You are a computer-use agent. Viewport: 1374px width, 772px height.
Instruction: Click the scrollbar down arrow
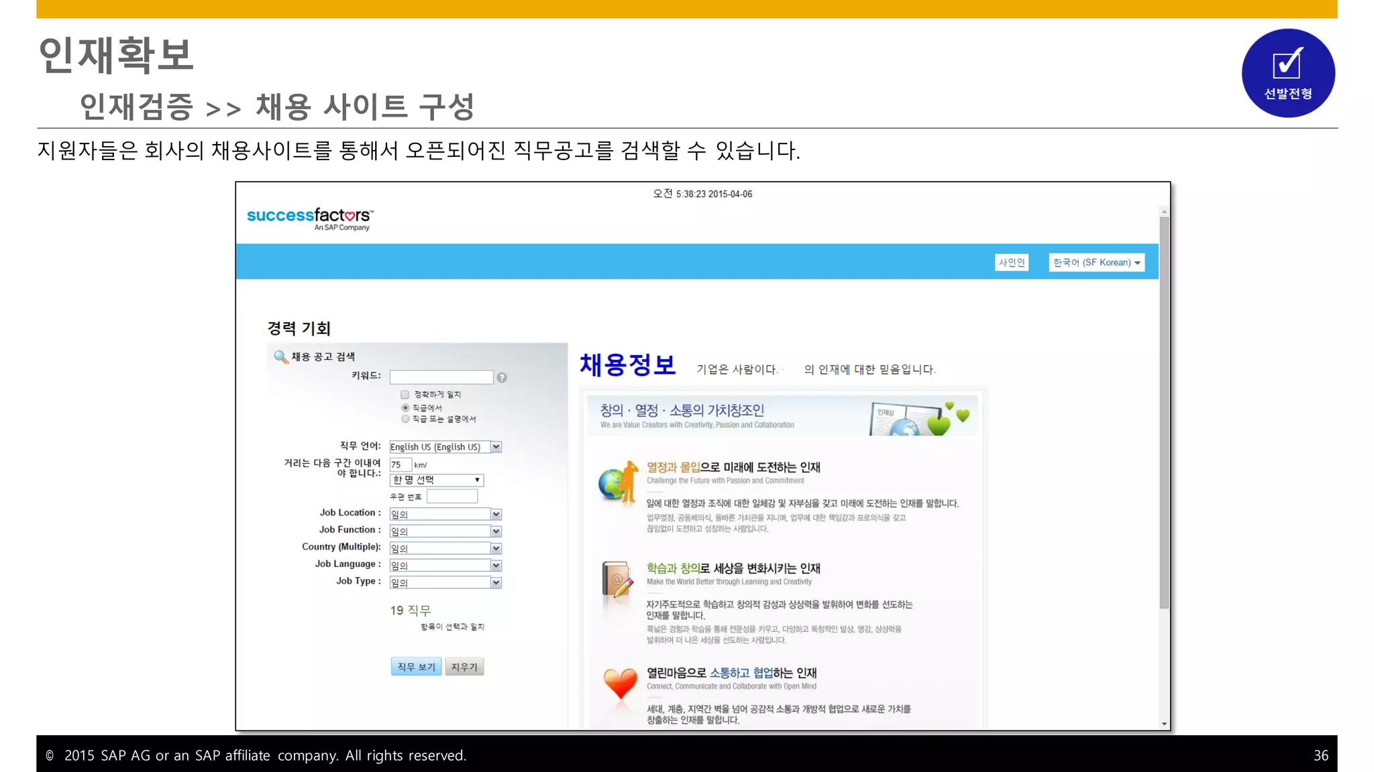coord(1164,724)
